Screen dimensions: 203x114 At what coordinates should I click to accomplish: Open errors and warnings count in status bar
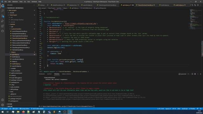click(x=15, y=109)
